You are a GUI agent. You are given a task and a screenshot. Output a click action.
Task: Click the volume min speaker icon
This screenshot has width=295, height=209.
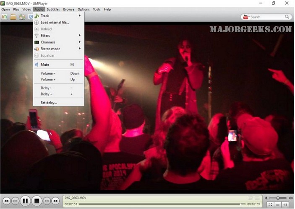pos(266,198)
